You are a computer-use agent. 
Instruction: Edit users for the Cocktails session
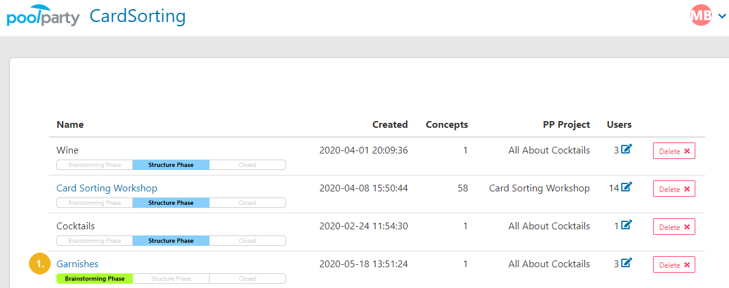click(x=627, y=226)
